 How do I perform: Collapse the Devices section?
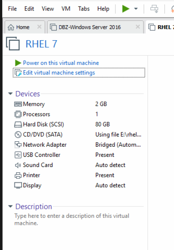(10, 94)
